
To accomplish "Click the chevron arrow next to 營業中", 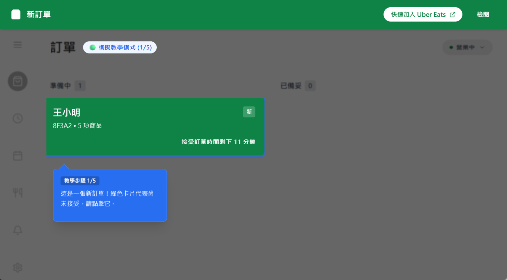I will coord(483,47).
